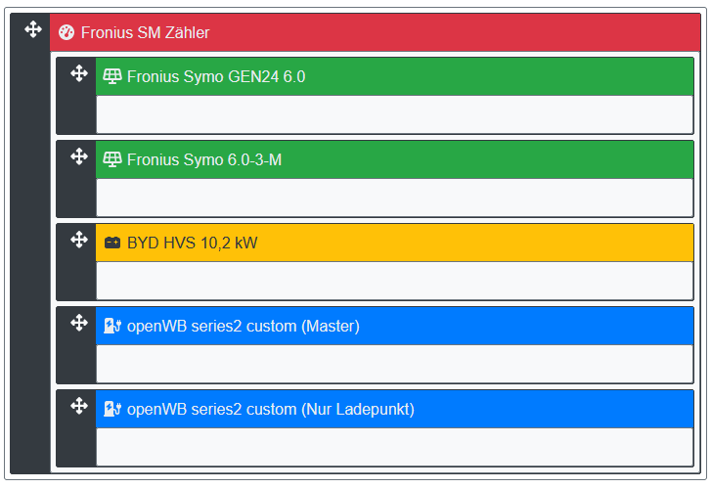The width and height of the screenshot is (711, 488).
Task: Select the openWB series2 custom (Nur Ladepunkt) label
Action: [271, 410]
